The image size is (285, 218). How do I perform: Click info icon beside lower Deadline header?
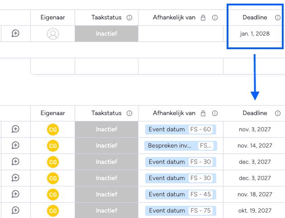tap(278, 113)
